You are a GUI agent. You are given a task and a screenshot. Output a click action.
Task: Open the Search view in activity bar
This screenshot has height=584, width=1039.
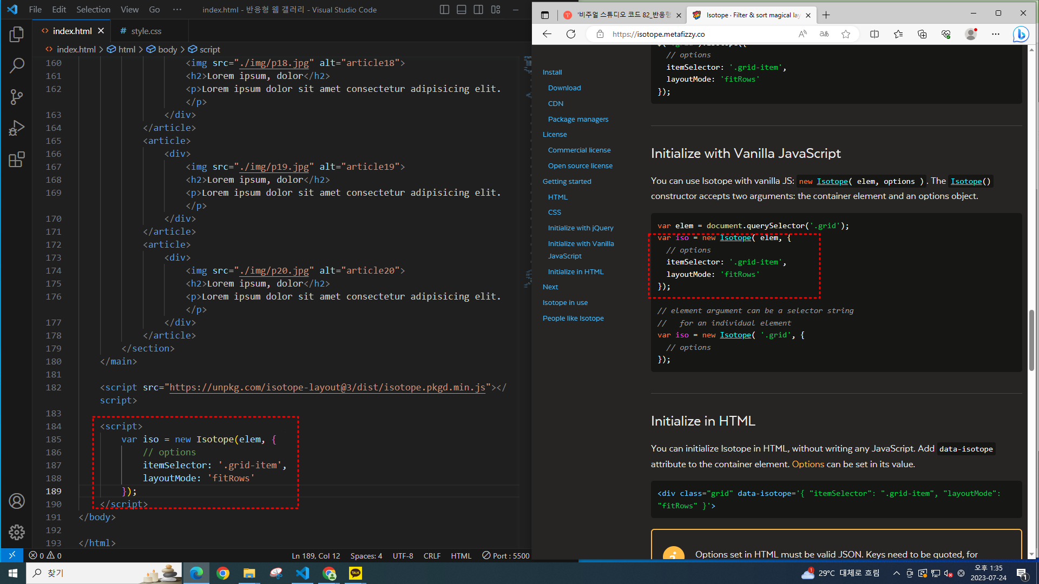17,66
